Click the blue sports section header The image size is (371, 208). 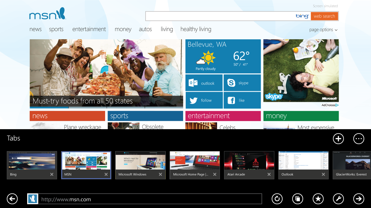145,116
